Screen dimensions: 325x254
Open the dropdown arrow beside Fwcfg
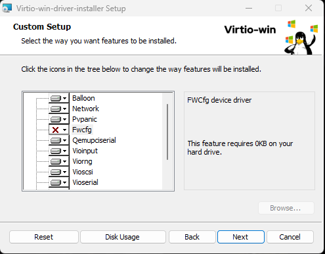click(64, 130)
